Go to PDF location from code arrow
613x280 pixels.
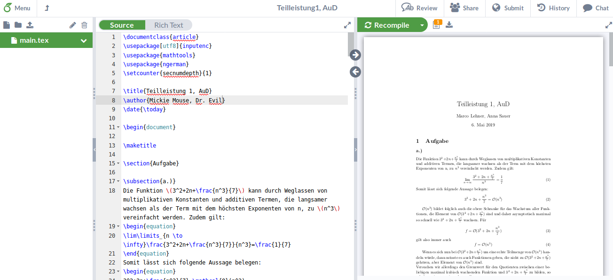pos(355,55)
